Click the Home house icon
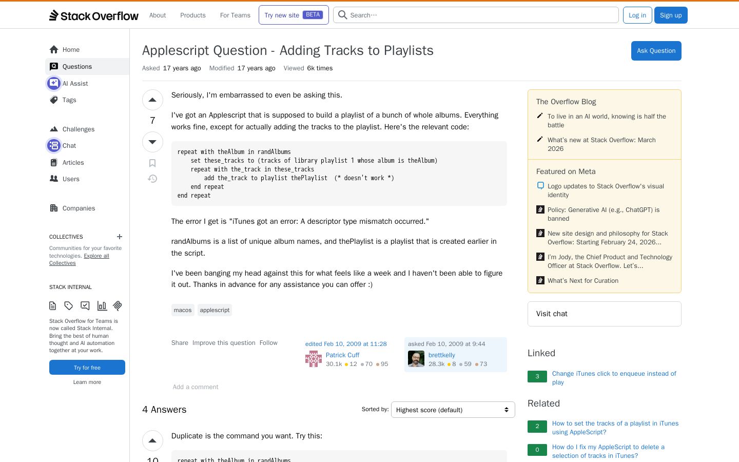The width and height of the screenshot is (739, 462). pos(54,50)
